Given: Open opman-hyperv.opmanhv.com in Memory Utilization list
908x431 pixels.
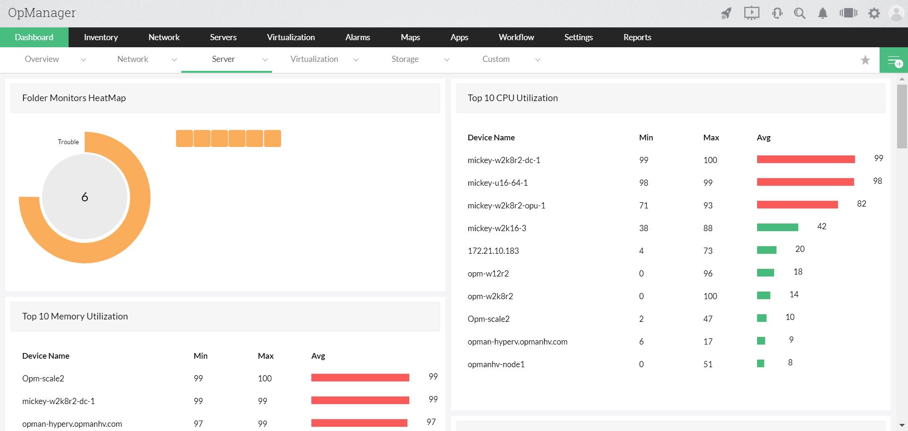Looking at the screenshot, I should (72, 424).
